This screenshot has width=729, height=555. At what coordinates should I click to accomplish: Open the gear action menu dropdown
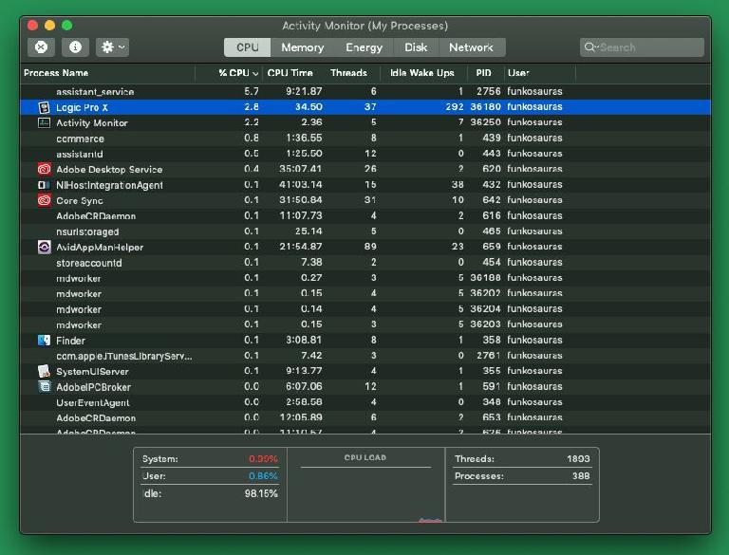(x=113, y=46)
